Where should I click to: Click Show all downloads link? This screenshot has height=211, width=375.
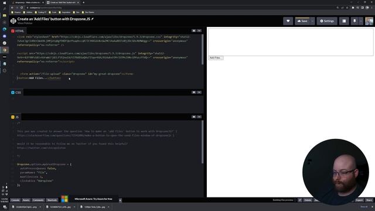(364, 207)
